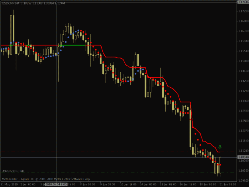The height and width of the screenshot is (187, 249).
Task: Click the 31 May 2010 time label
Action: (x=9, y=185)
